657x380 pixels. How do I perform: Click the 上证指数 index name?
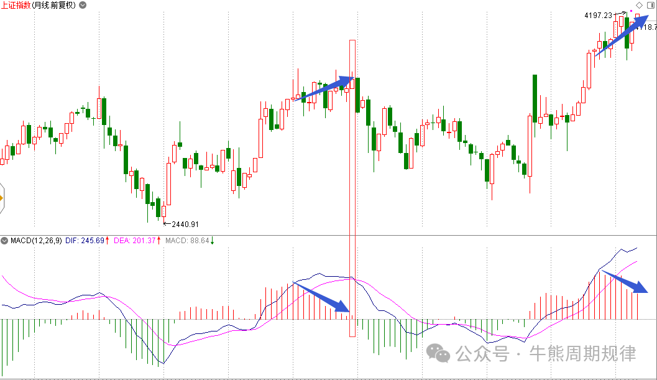(x=16, y=5)
